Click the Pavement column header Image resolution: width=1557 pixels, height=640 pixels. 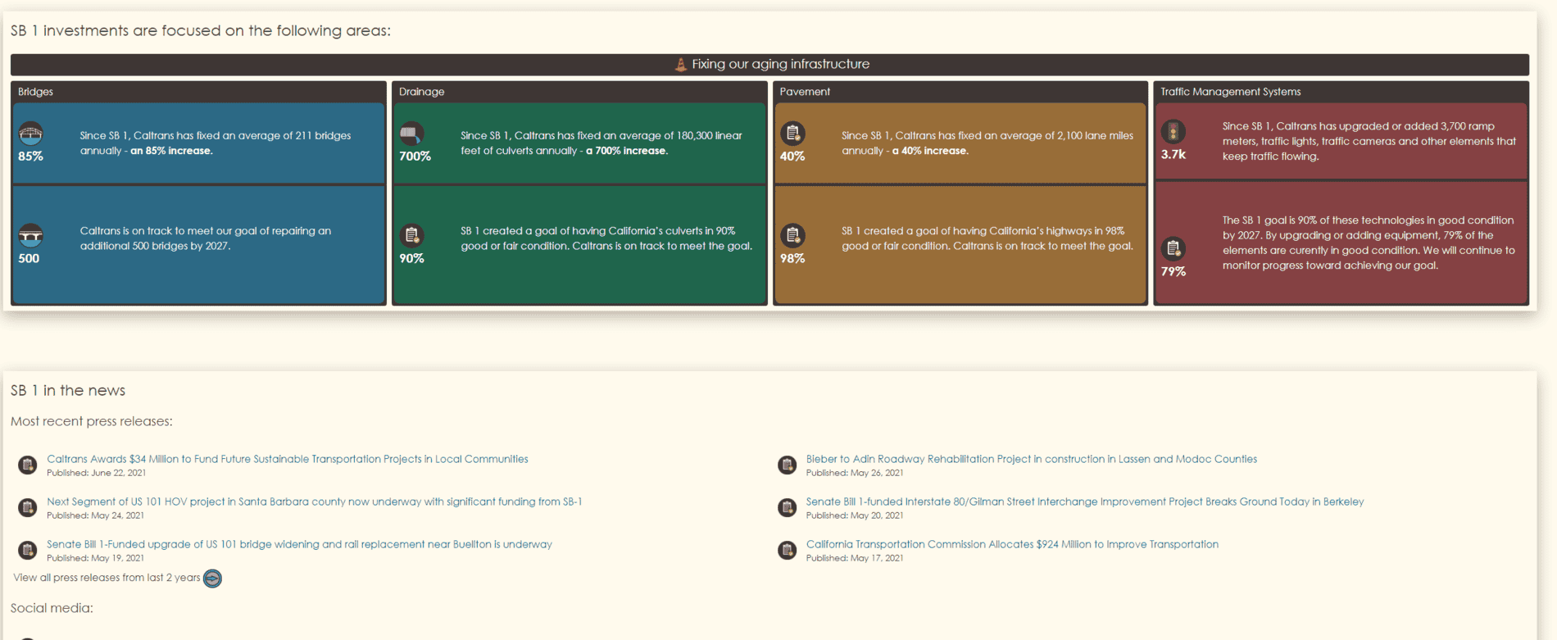coord(960,92)
